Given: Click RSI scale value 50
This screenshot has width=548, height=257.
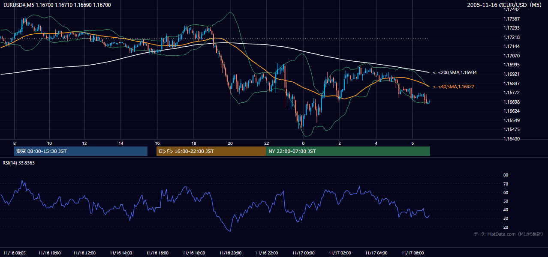Looking at the screenshot, I should 506,201.
